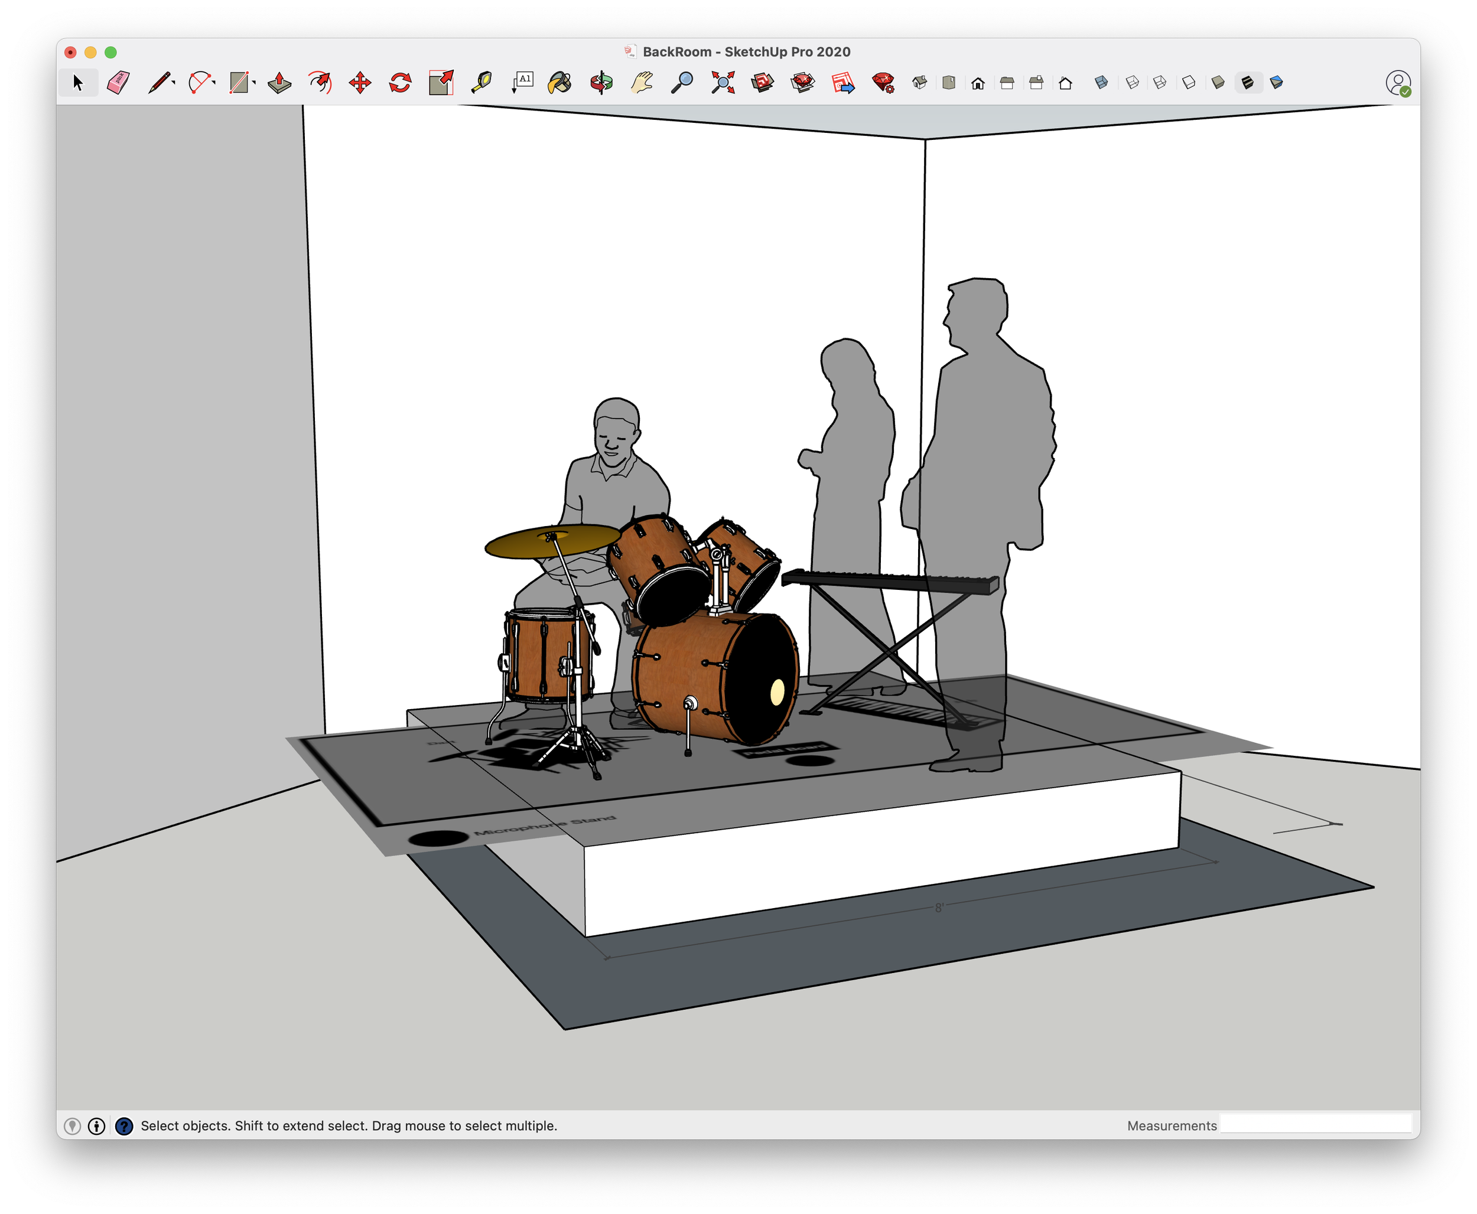Switch to Monochrome face style
This screenshot has height=1214, width=1477.
point(1277,83)
